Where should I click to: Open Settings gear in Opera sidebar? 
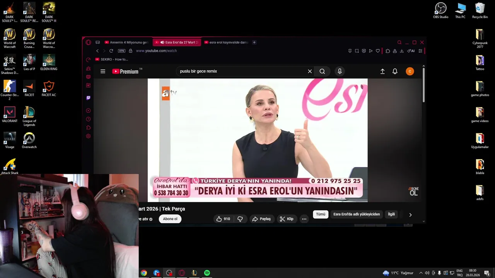(x=88, y=136)
